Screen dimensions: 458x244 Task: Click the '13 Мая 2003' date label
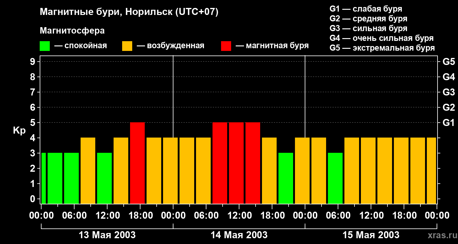click(107, 235)
